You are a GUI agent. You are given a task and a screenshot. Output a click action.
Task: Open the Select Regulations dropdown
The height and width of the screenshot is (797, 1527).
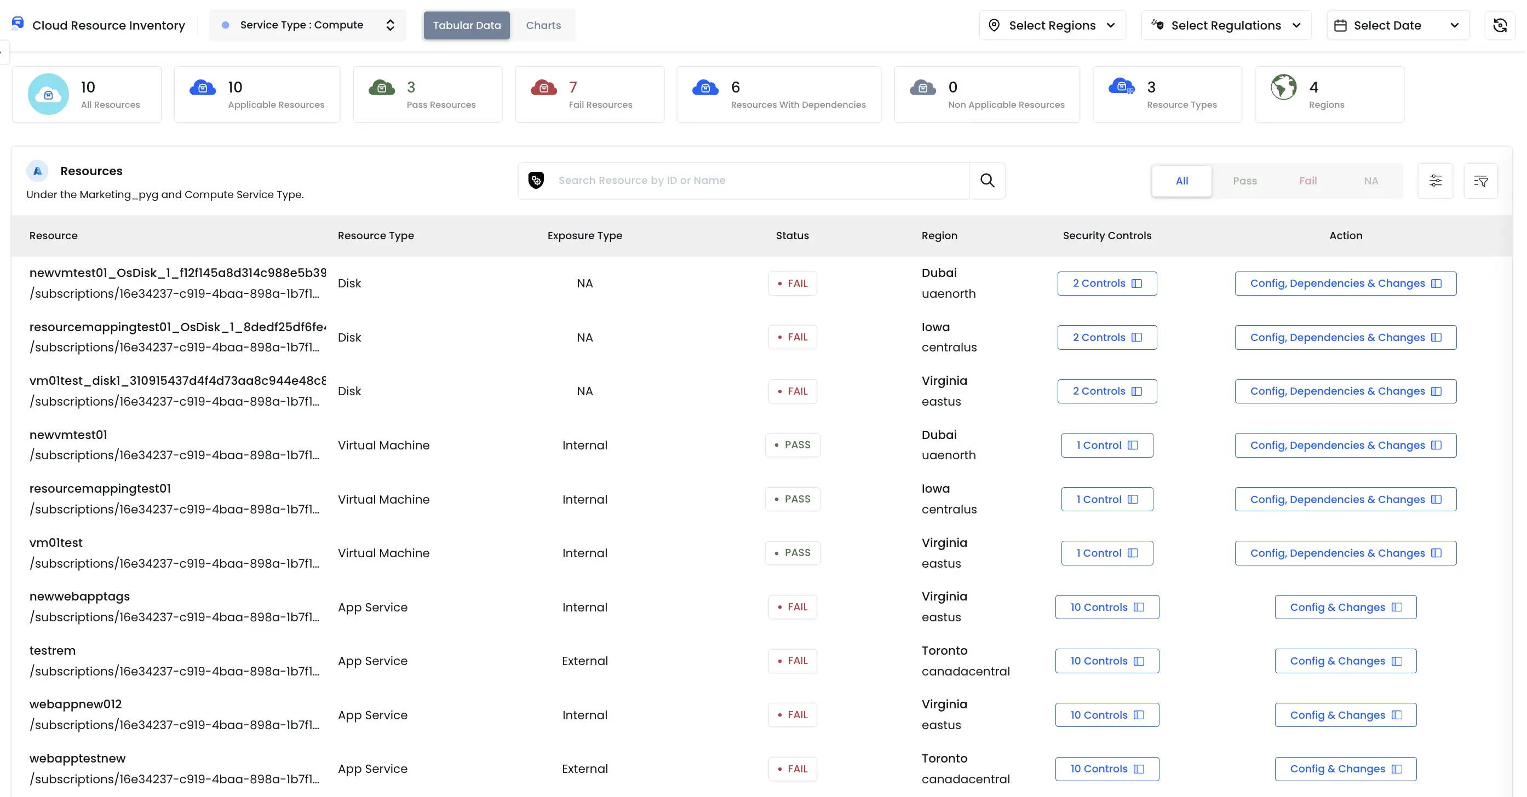1226,25
